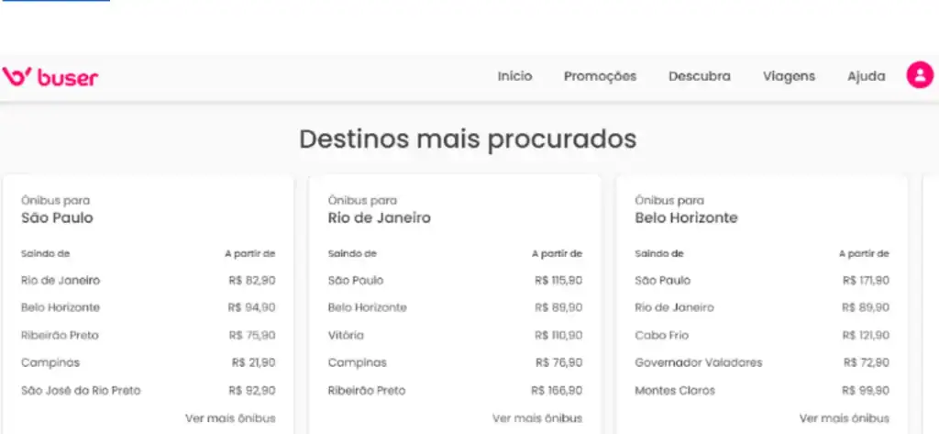Open Viagens in the navigation bar

click(x=789, y=77)
